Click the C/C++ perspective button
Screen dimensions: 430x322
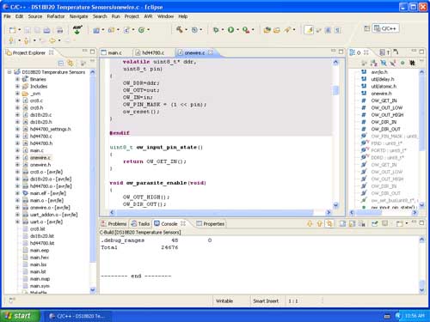[x=385, y=28]
